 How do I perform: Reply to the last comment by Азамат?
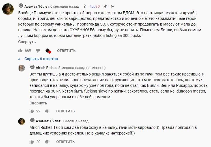pyautogui.click(x=65, y=141)
